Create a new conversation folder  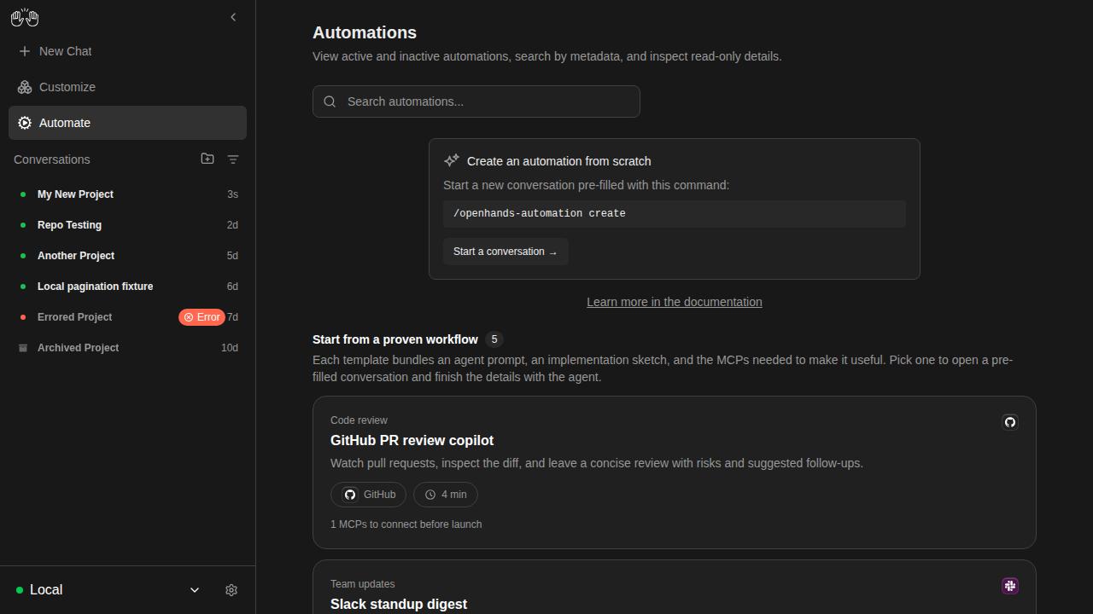point(207,159)
